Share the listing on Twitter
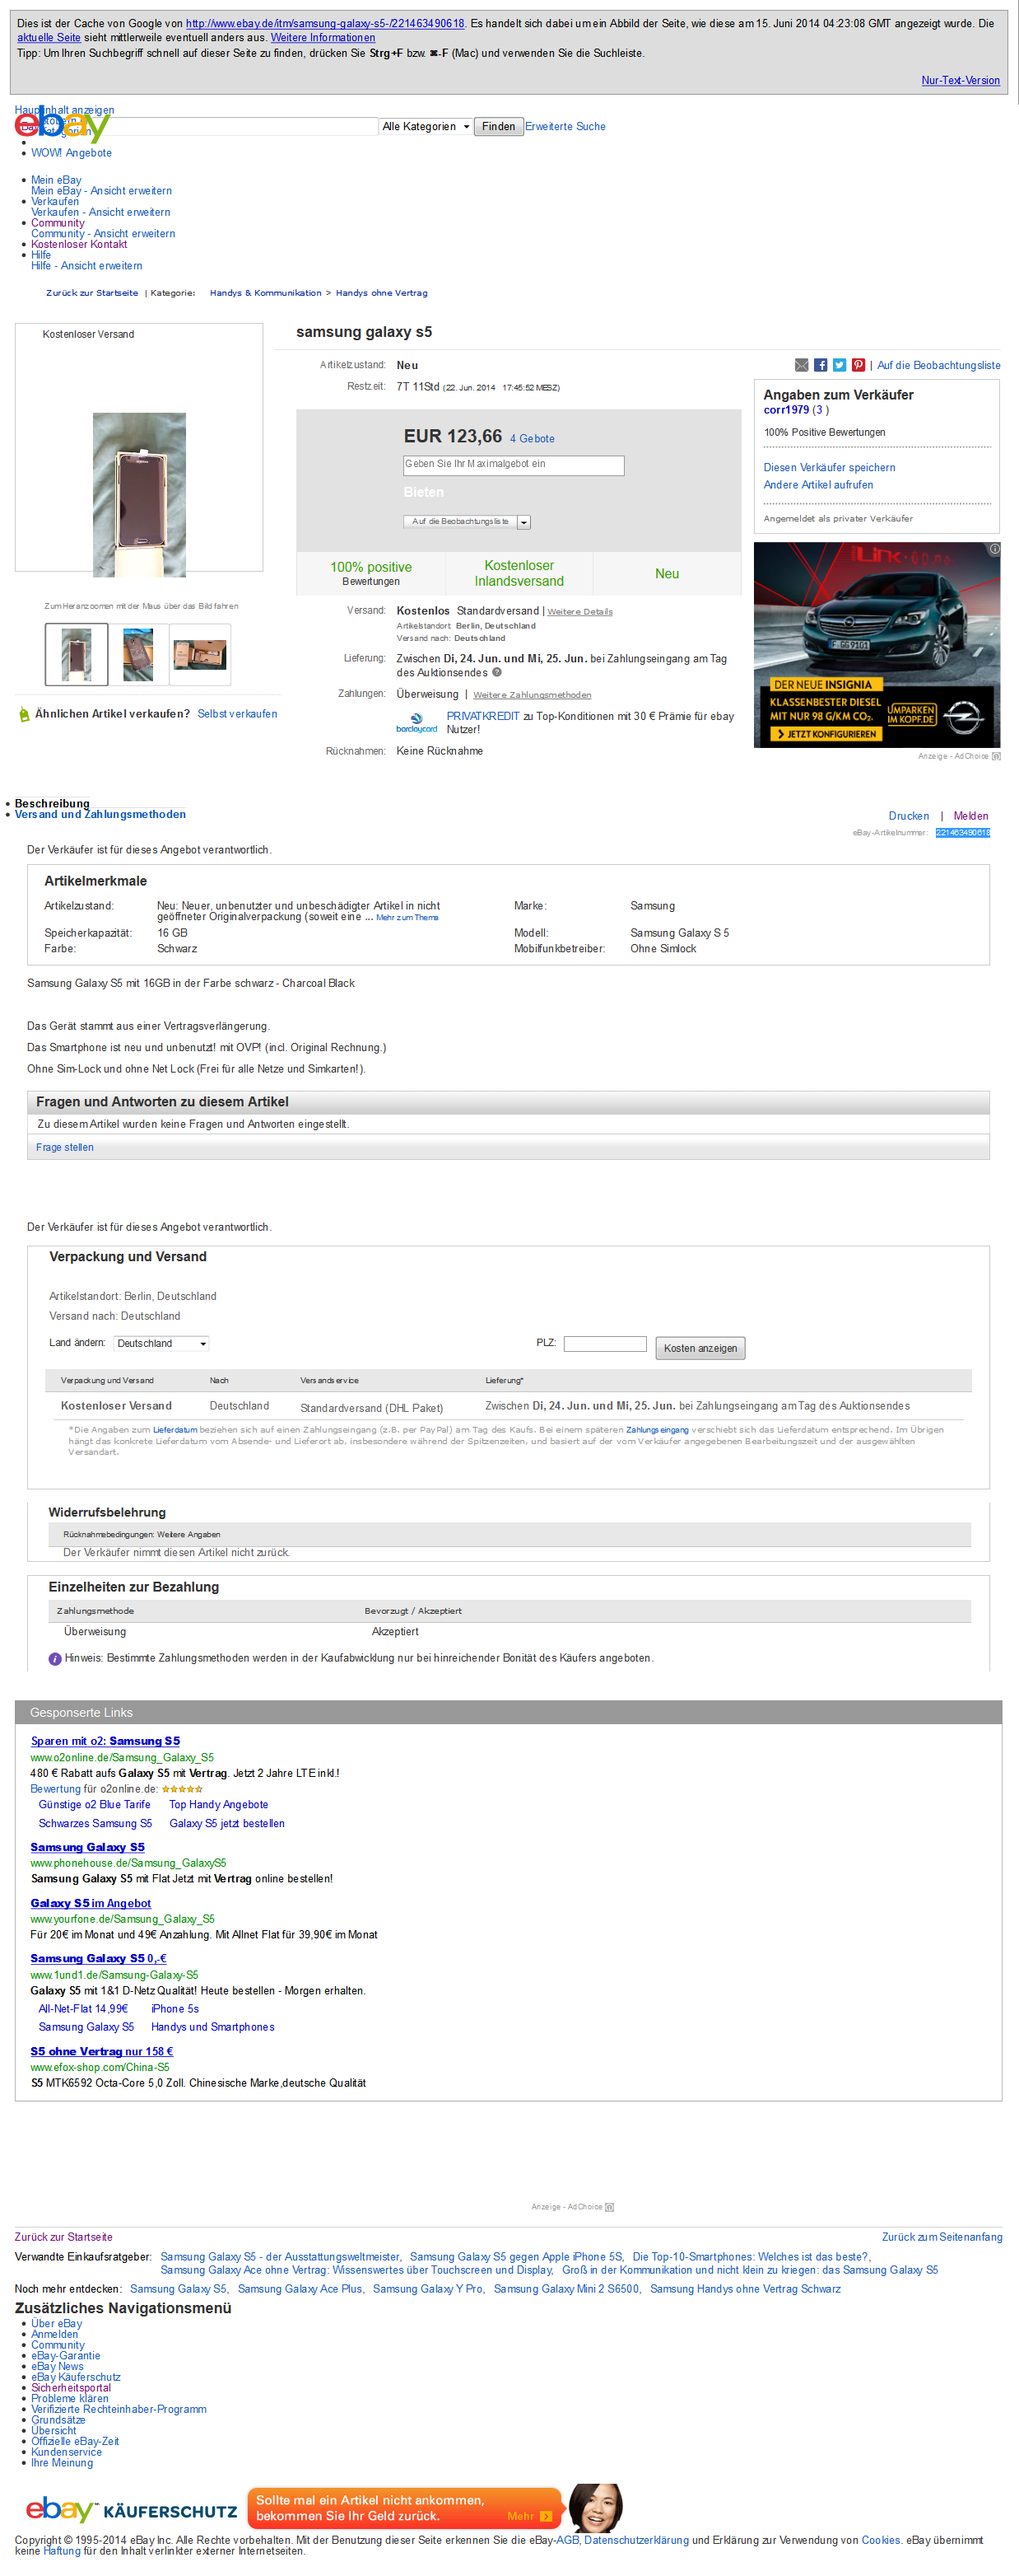 840,365
